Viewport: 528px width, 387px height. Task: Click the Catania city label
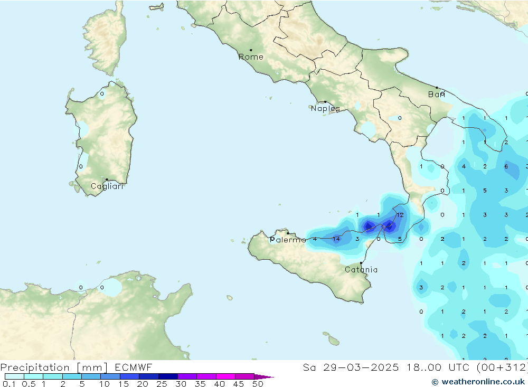click(x=361, y=270)
